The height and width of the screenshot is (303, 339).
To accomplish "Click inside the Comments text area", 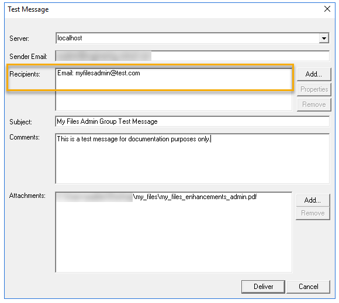I will pyautogui.click(x=192, y=159).
